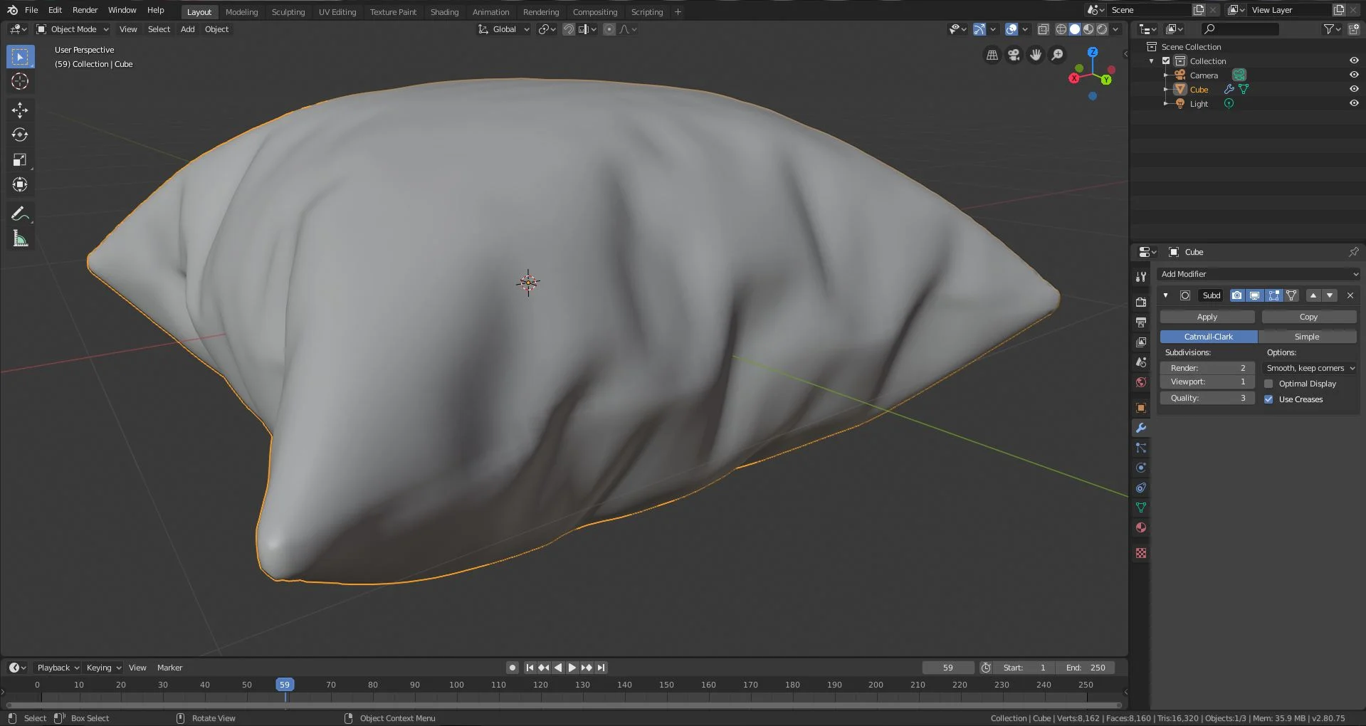The height and width of the screenshot is (726, 1366).
Task: Open the Particles properties tab
Action: click(x=1141, y=448)
